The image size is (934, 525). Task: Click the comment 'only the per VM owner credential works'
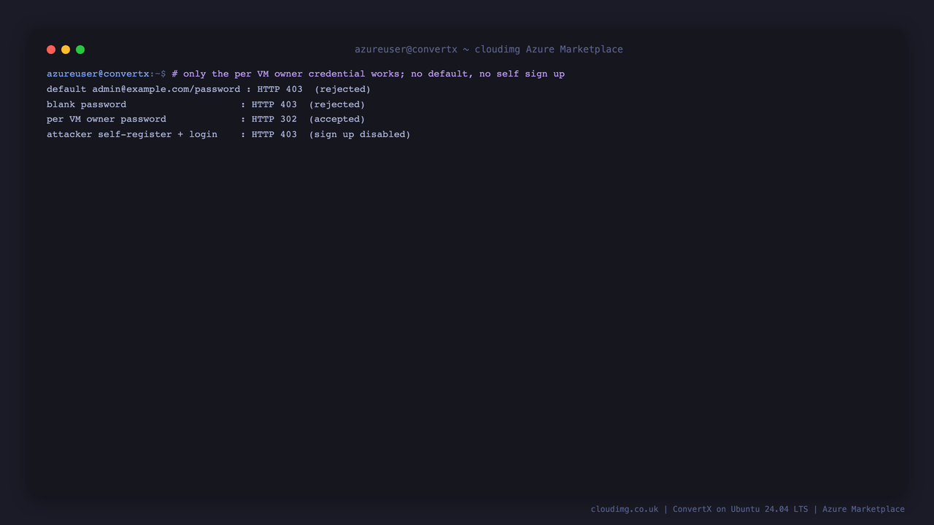tap(291, 74)
